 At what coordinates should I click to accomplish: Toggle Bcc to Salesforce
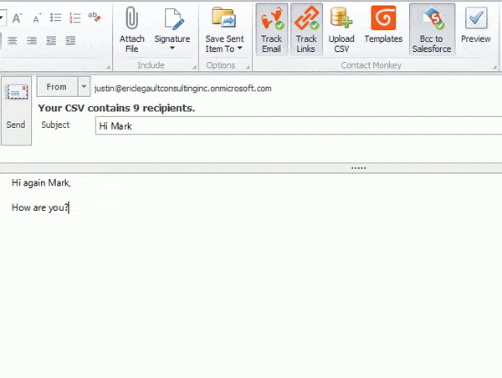tap(432, 30)
